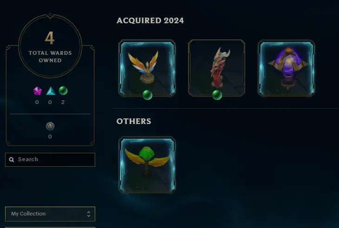Select the orange feathered wings ward
Viewport: 339px width, 228px height.
(x=147, y=68)
